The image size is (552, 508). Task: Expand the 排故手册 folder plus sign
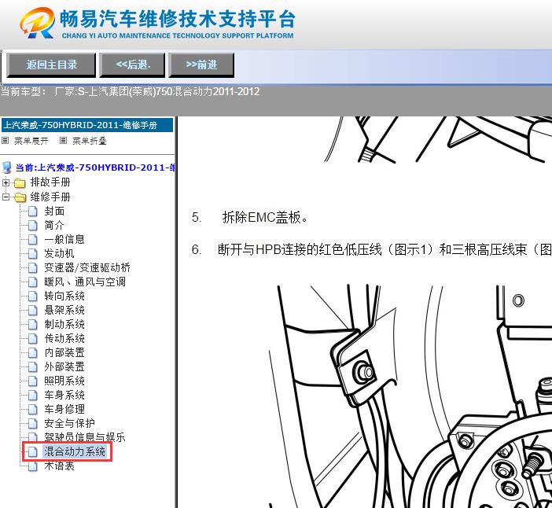pyautogui.click(x=6, y=182)
